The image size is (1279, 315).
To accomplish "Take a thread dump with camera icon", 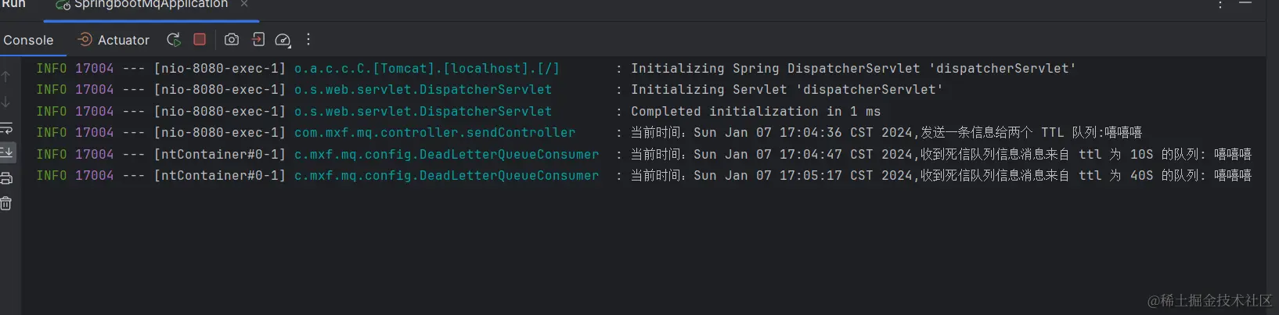I will 232,39.
